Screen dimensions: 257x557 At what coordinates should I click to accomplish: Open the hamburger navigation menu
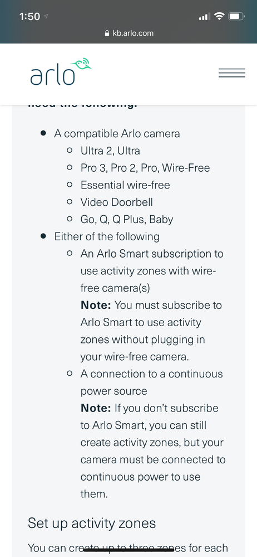(x=232, y=73)
